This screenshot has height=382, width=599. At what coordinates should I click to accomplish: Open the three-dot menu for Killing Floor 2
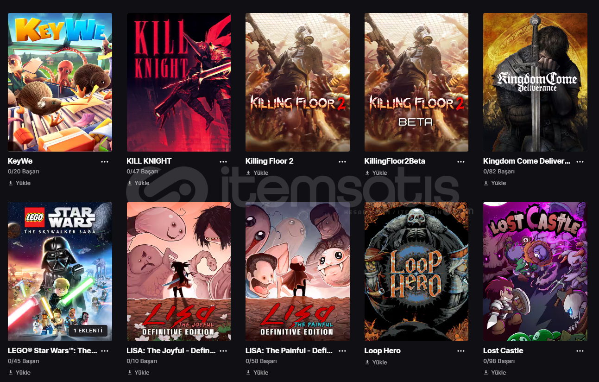[342, 161]
